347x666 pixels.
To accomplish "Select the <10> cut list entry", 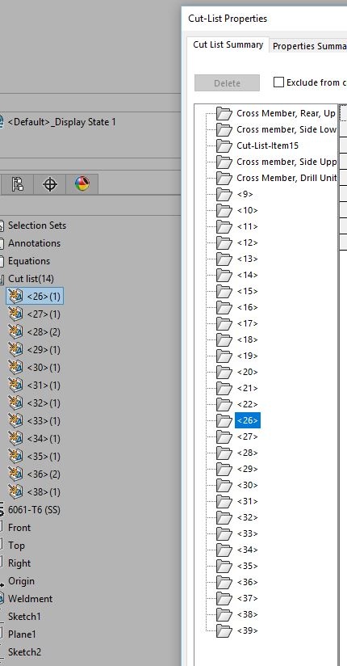I will pyautogui.click(x=247, y=210).
